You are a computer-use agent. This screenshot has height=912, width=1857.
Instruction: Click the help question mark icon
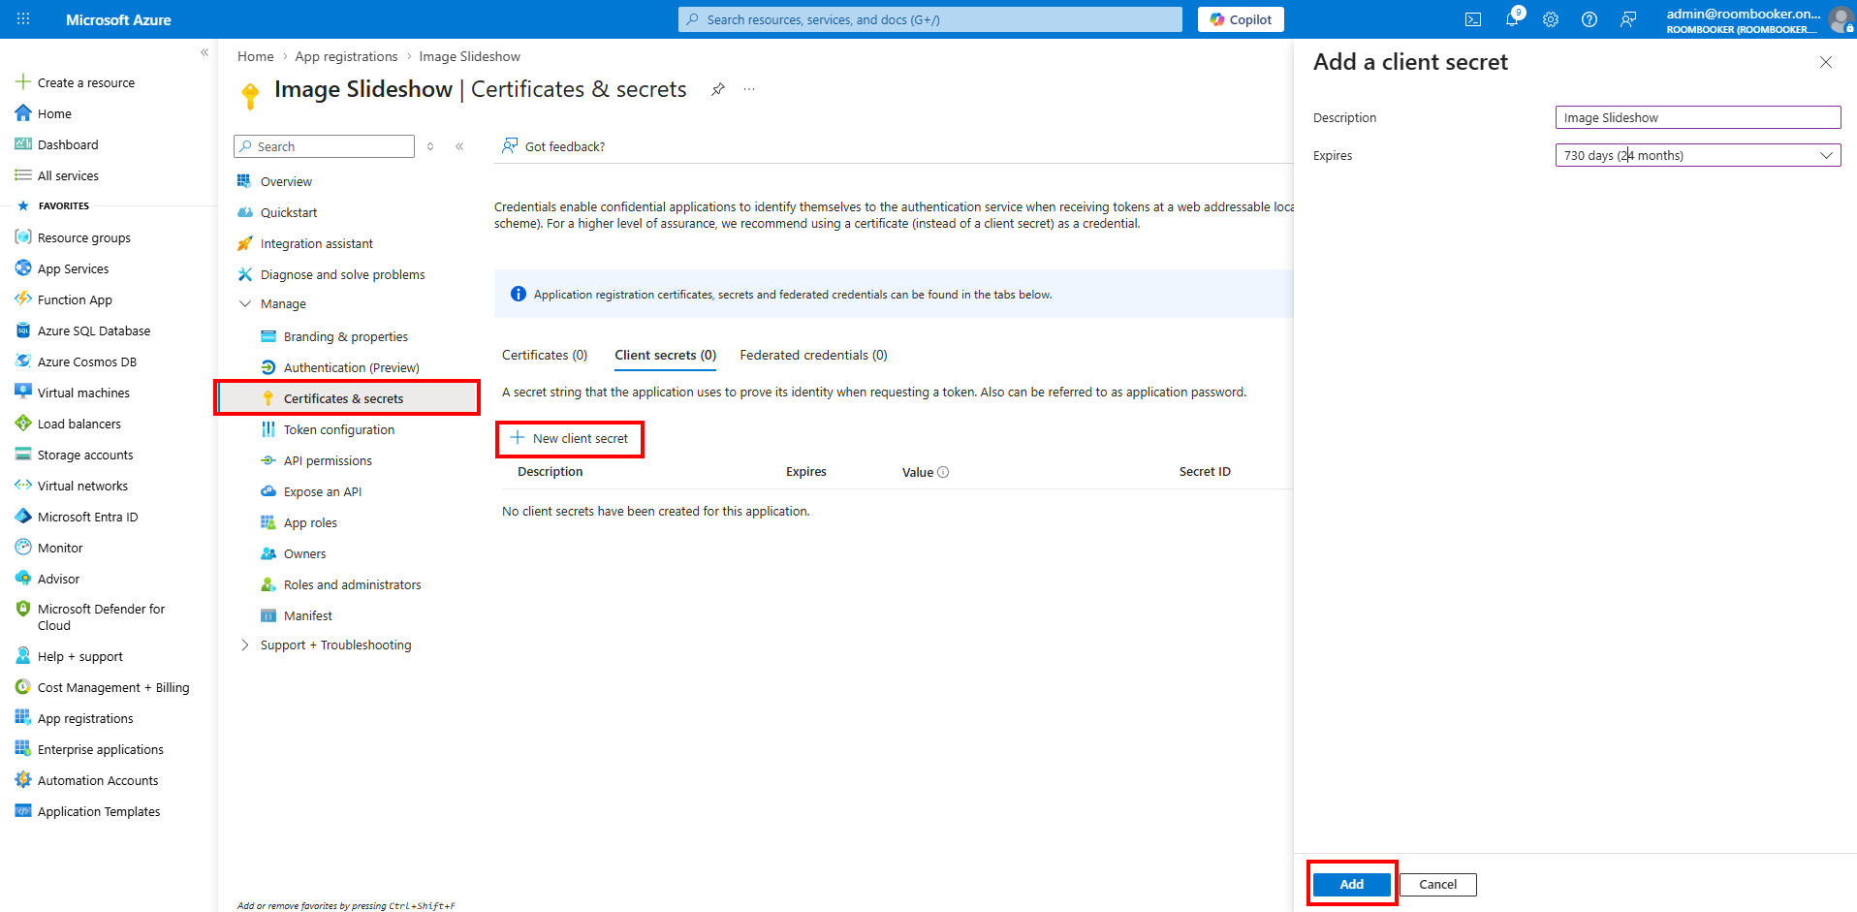[1589, 19]
